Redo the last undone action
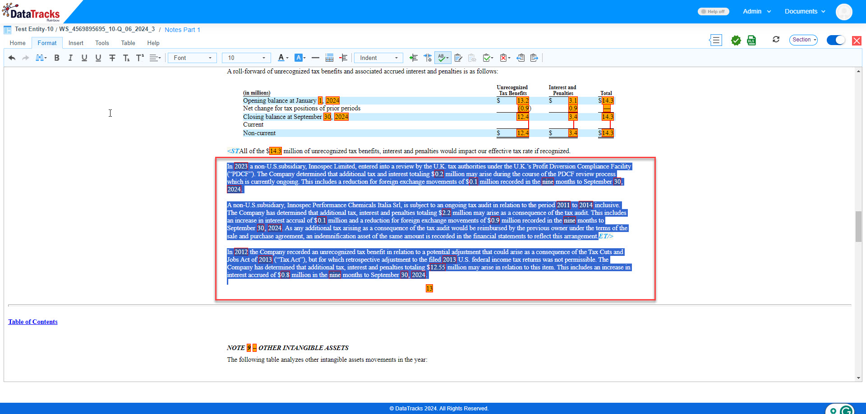 click(26, 58)
